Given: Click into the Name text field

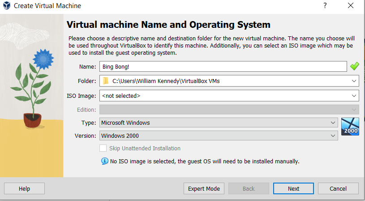Looking at the screenshot, I should pyautogui.click(x=223, y=67).
